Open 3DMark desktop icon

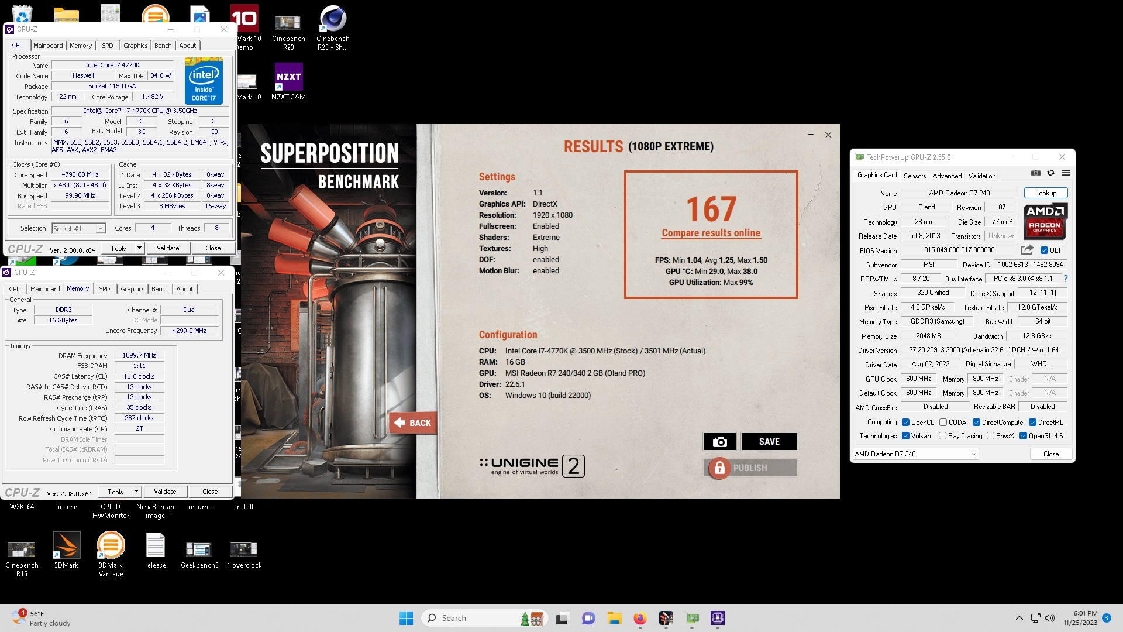tap(66, 550)
